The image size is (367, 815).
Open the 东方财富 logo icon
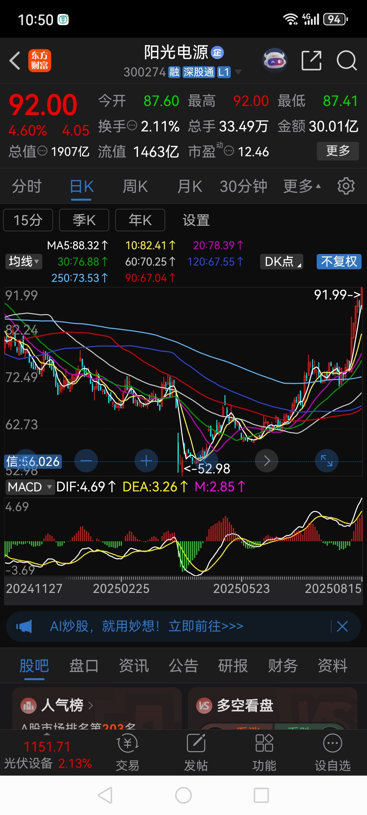[x=39, y=60]
